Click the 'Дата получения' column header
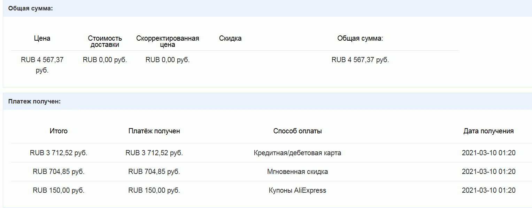 point(488,131)
